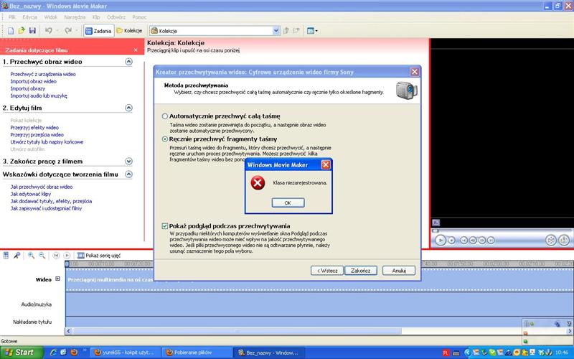Click the New collection folder icon
The height and width of the screenshot is (359, 574).
(296, 31)
